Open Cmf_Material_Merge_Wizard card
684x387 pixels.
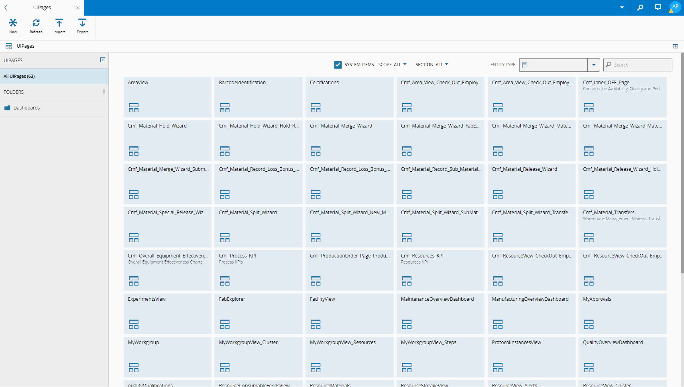[x=349, y=140]
